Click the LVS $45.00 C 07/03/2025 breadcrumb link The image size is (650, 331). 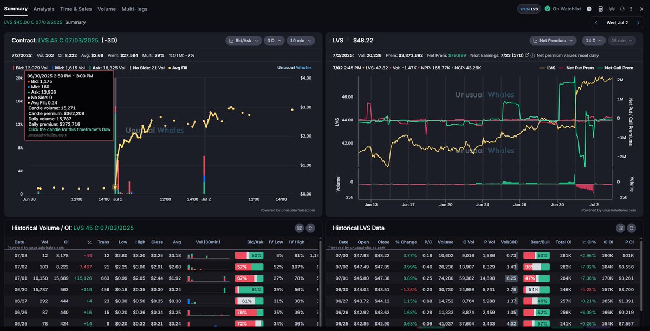pyautogui.click(x=33, y=22)
